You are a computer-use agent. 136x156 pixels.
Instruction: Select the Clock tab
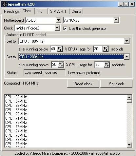27,11
